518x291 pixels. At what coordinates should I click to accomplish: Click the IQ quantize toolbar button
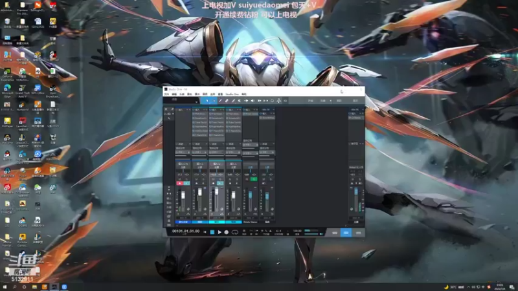tap(285, 101)
